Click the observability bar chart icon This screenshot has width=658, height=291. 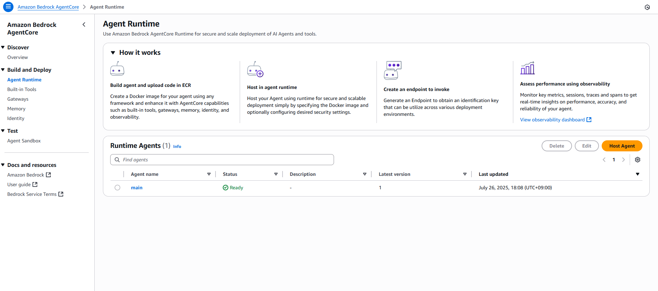pos(527,68)
